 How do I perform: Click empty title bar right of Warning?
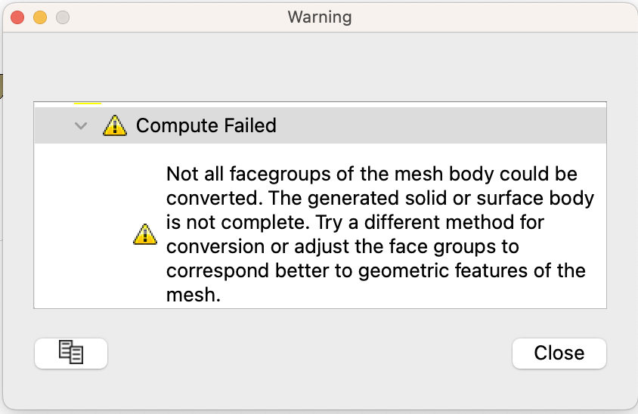point(491,17)
